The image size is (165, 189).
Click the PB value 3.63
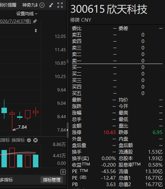(111, 184)
